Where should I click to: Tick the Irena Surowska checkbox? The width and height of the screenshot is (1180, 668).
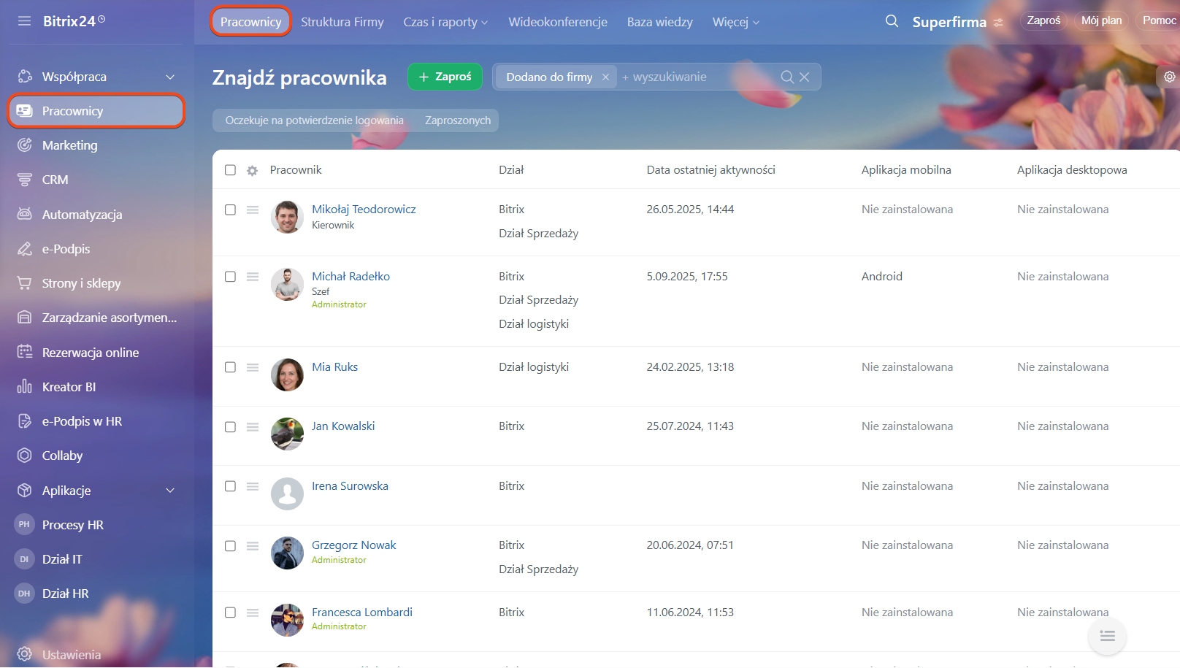click(230, 486)
